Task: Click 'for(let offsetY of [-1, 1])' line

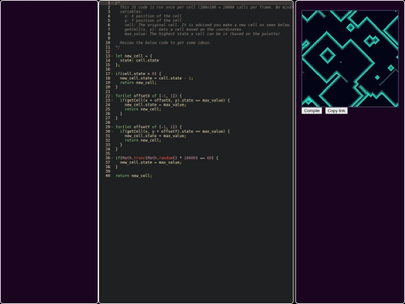Action: (148, 127)
